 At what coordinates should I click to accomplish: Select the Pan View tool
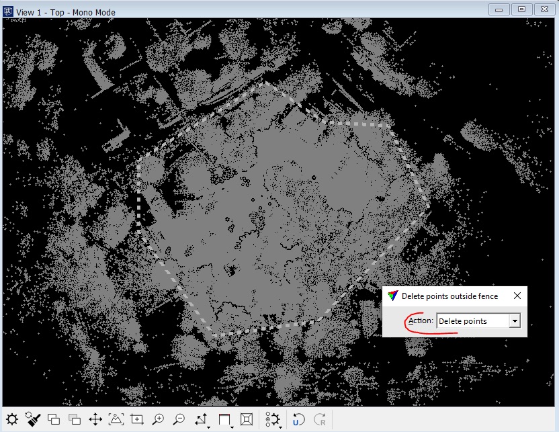coord(95,419)
